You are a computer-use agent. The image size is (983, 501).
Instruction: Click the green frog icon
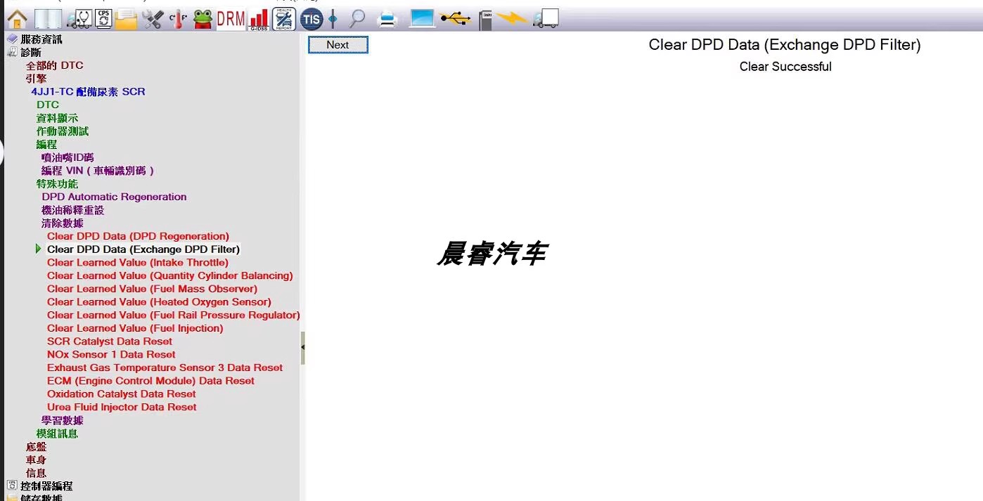tap(203, 19)
